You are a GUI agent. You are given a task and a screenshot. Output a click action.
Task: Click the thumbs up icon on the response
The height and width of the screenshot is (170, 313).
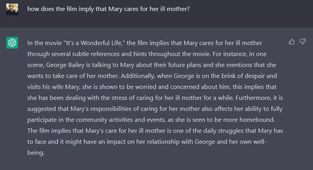click(292, 42)
